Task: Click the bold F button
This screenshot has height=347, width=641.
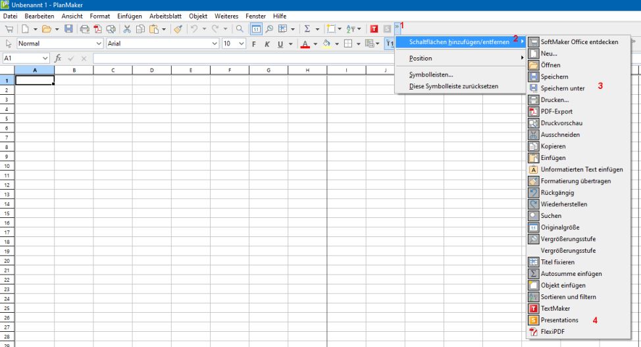Action: tap(254, 43)
